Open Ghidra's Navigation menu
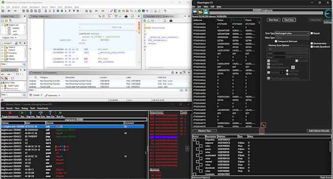Screen dimensions: 333x179 [x=34, y=7]
